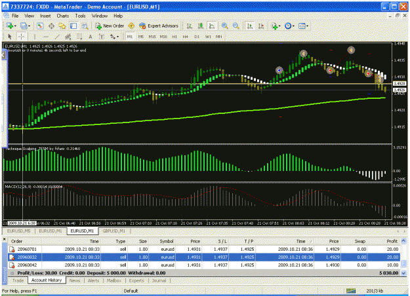The image size is (410, 296).
Task: Switch the chart to D1 timeframe
Action: pyautogui.click(x=197, y=37)
